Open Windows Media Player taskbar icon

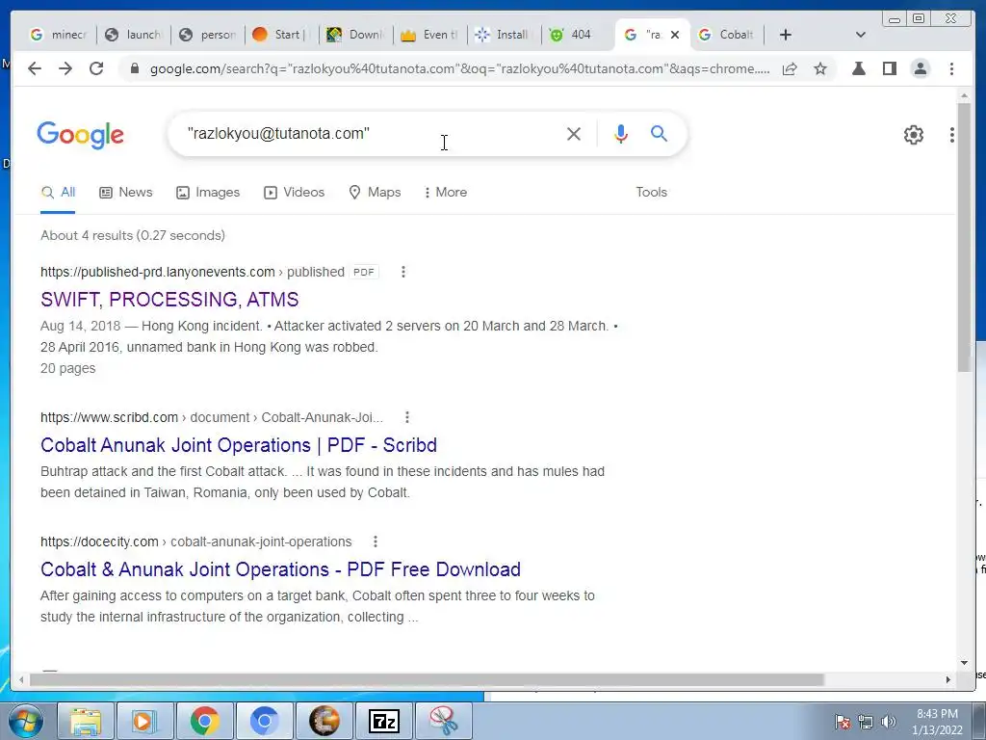point(144,721)
